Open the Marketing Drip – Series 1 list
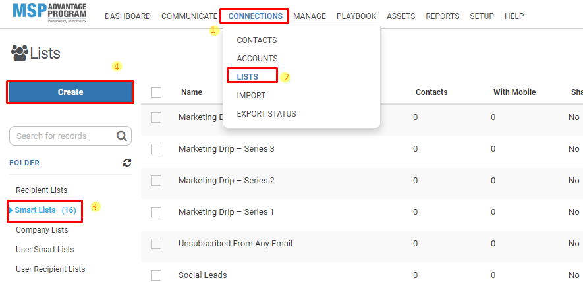The width and height of the screenshot is (583, 282). [226, 212]
